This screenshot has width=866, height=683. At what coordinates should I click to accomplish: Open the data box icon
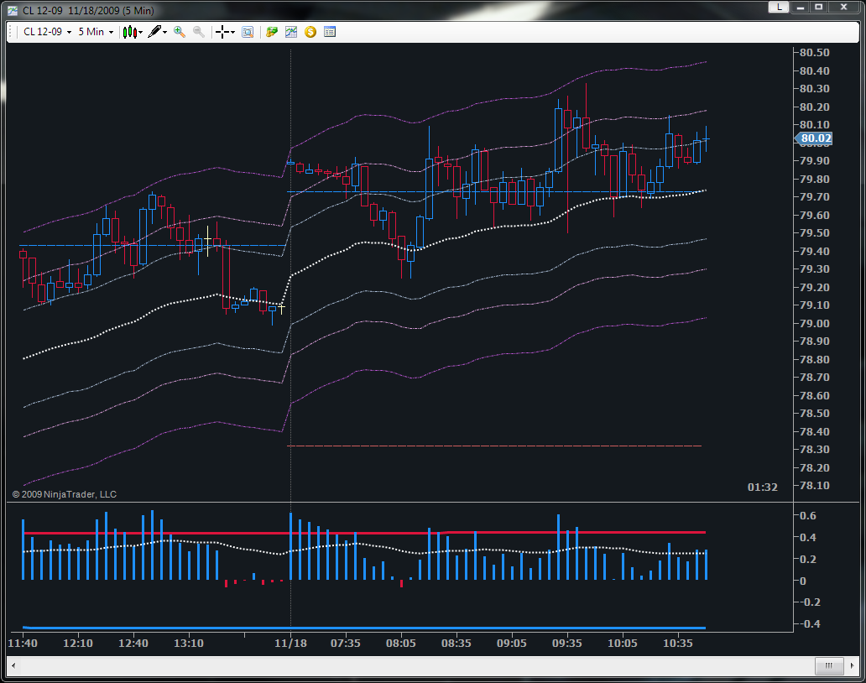click(x=248, y=32)
